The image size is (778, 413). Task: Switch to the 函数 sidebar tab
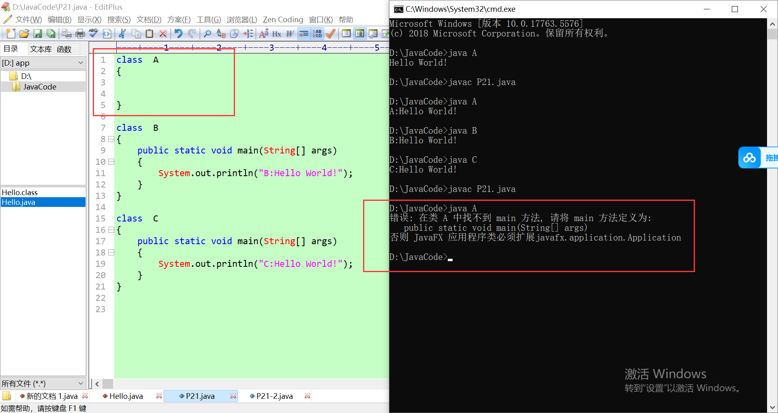coord(64,49)
